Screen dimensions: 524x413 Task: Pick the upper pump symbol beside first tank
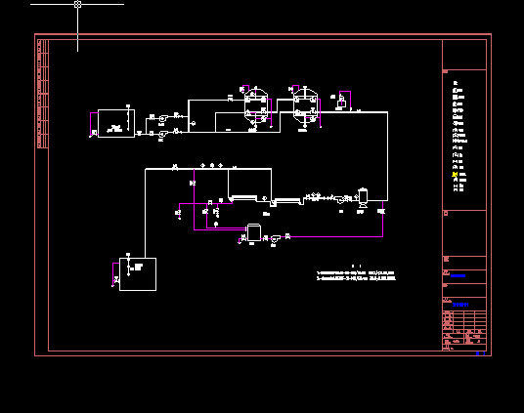(x=162, y=118)
